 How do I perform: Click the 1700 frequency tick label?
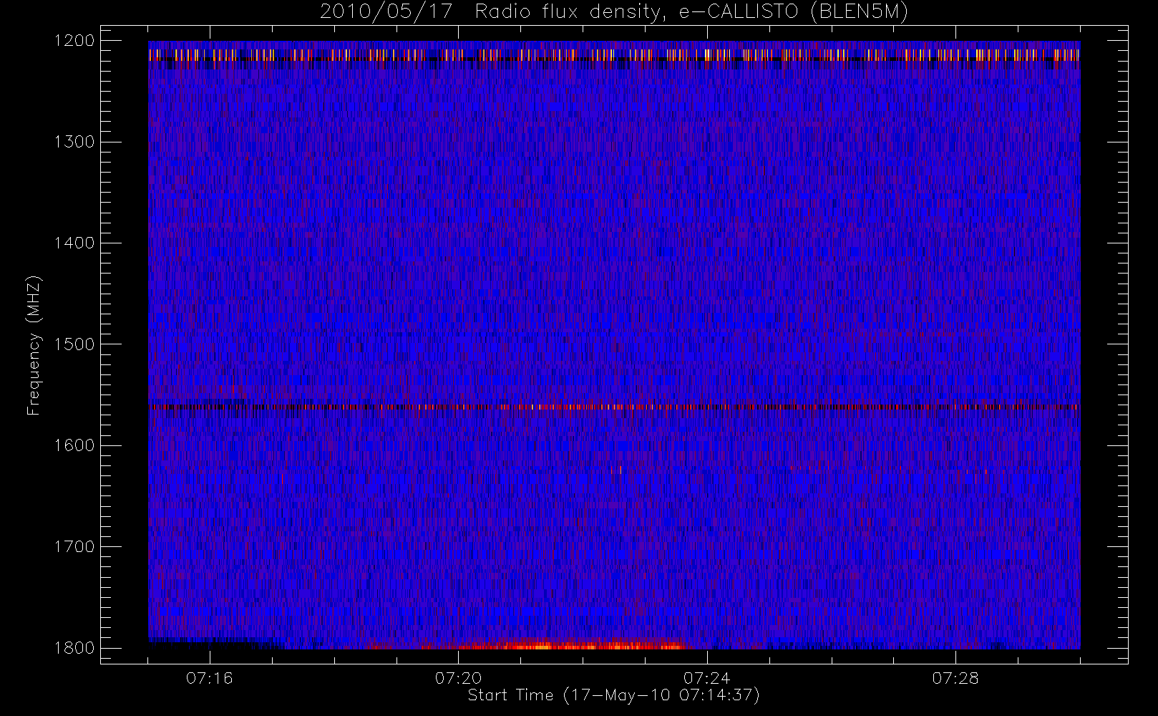click(x=74, y=547)
